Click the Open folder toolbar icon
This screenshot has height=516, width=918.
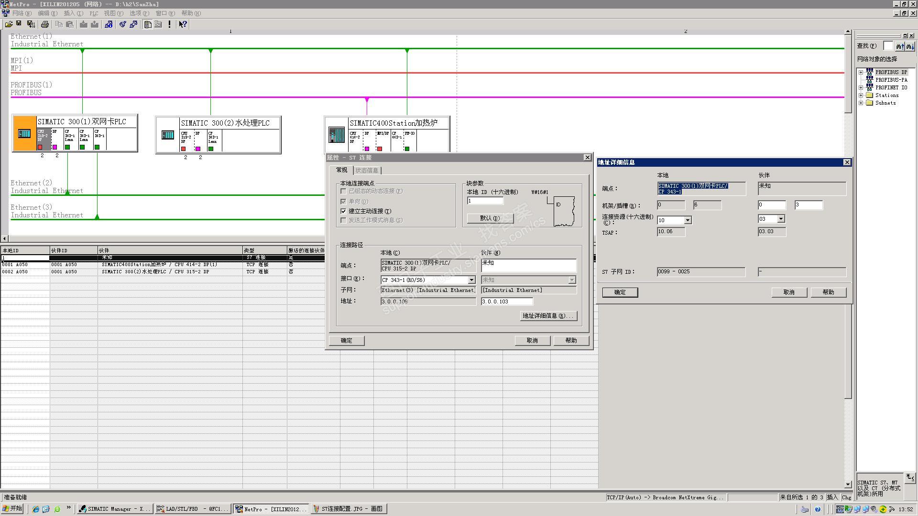coord(9,24)
